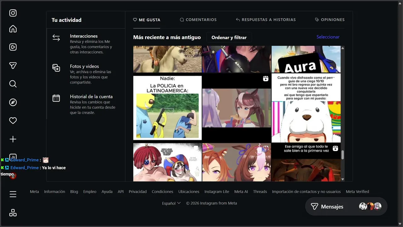This screenshot has height=227, width=403.
Task: Open direct messages paper plane icon
Action: [x=13, y=66]
